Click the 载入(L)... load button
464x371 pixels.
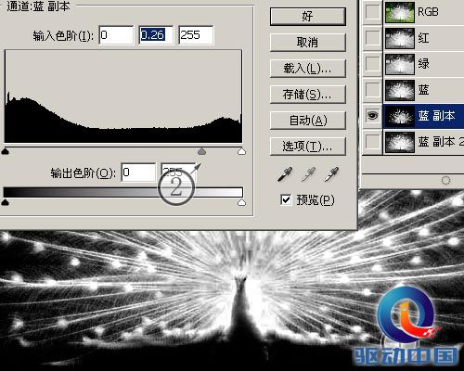point(308,69)
